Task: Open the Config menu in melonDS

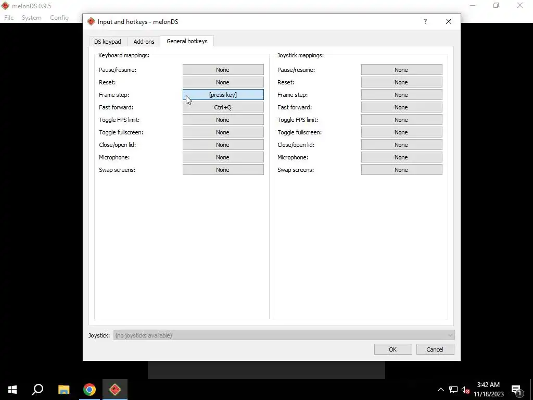Action: (x=59, y=18)
